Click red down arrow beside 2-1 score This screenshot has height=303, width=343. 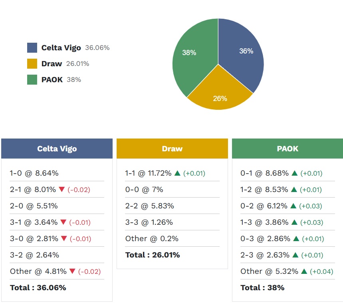(61, 190)
